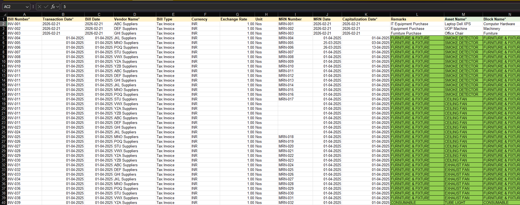
Task: Click cell 'MRN-017'
Action: pos(295,99)
